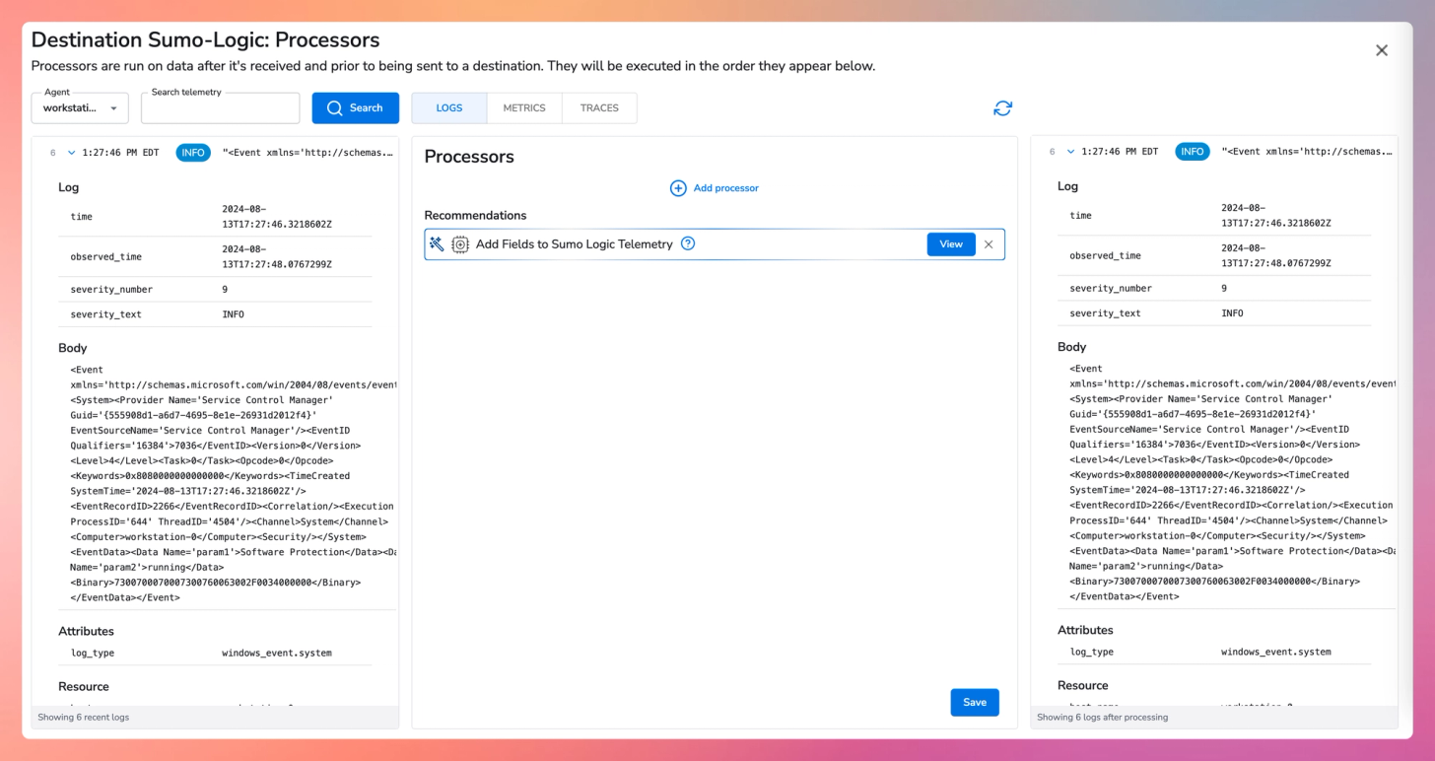
Task: Click the left Resource section heading
Action: tap(84, 686)
